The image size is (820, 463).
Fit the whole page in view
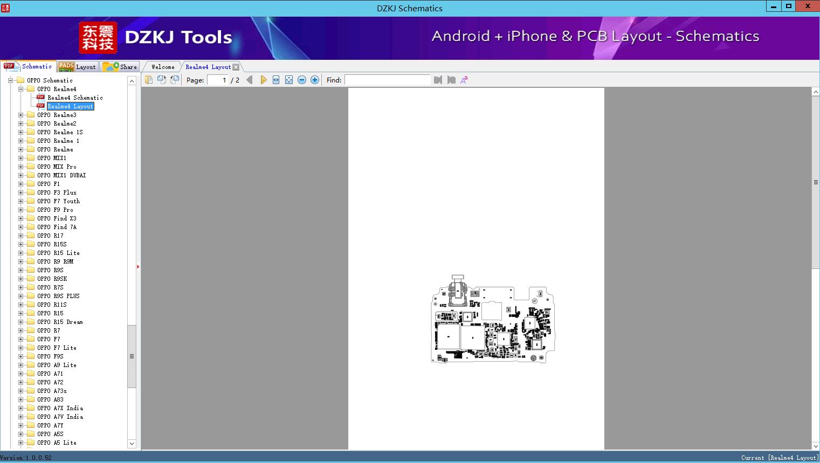pos(289,80)
